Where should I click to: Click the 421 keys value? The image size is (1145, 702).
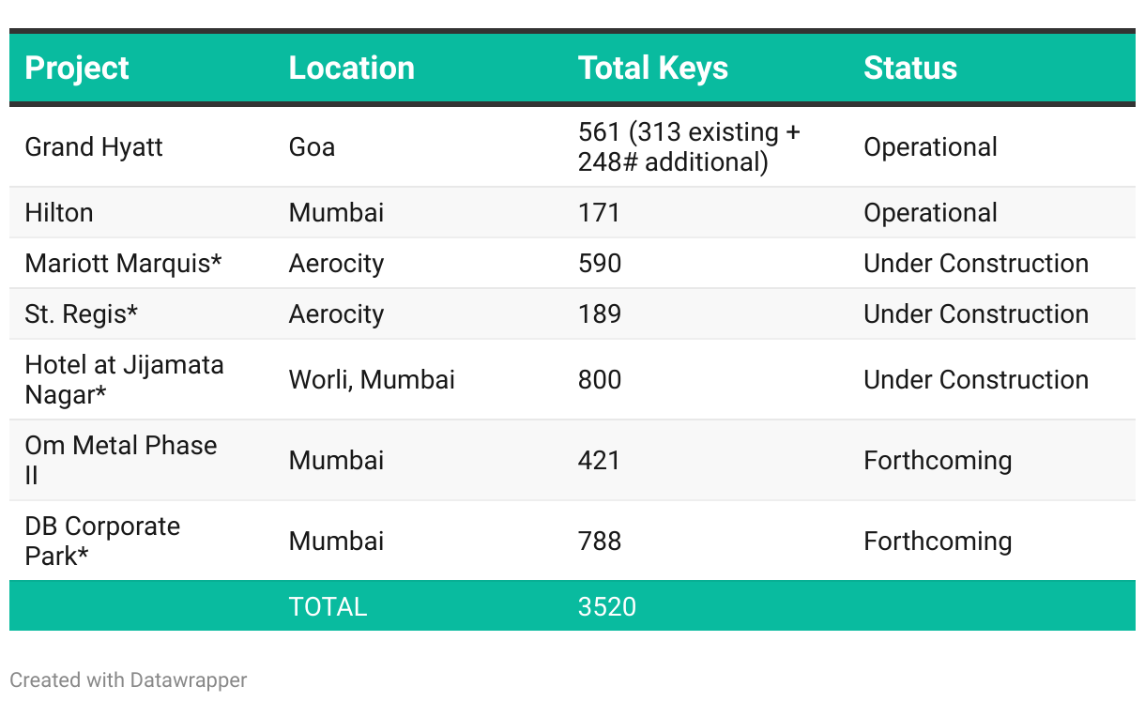click(x=599, y=460)
